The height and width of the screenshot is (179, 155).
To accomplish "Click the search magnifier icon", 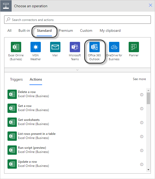I will click(8, 20).
